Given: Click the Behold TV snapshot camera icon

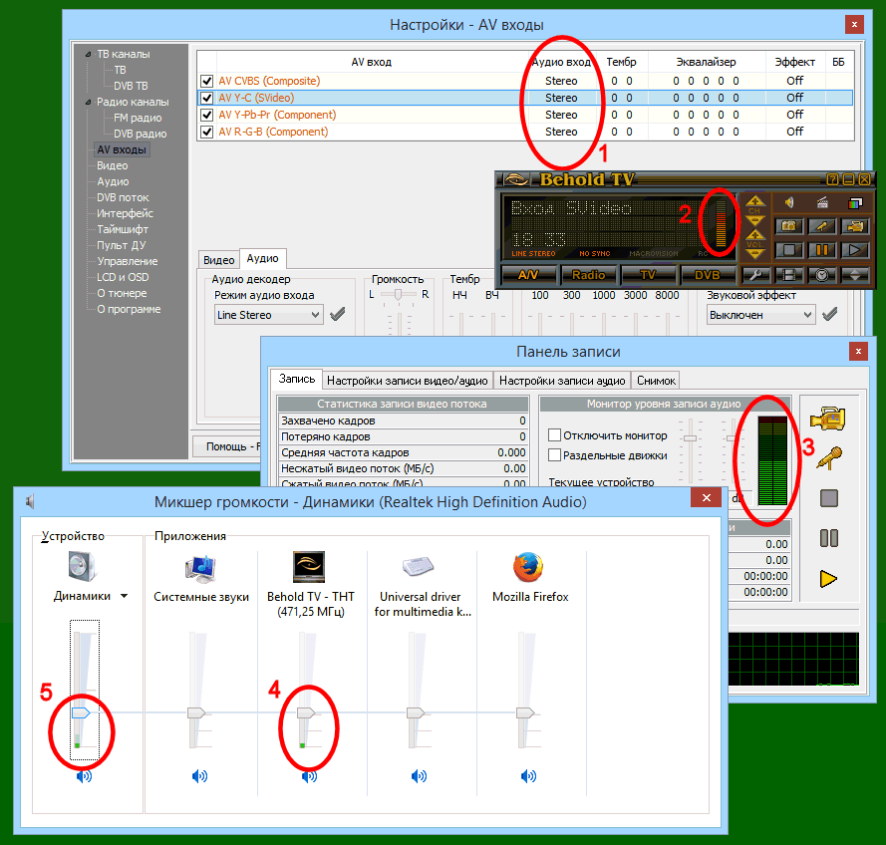Looking at the screenshot, I should [788, 226].
